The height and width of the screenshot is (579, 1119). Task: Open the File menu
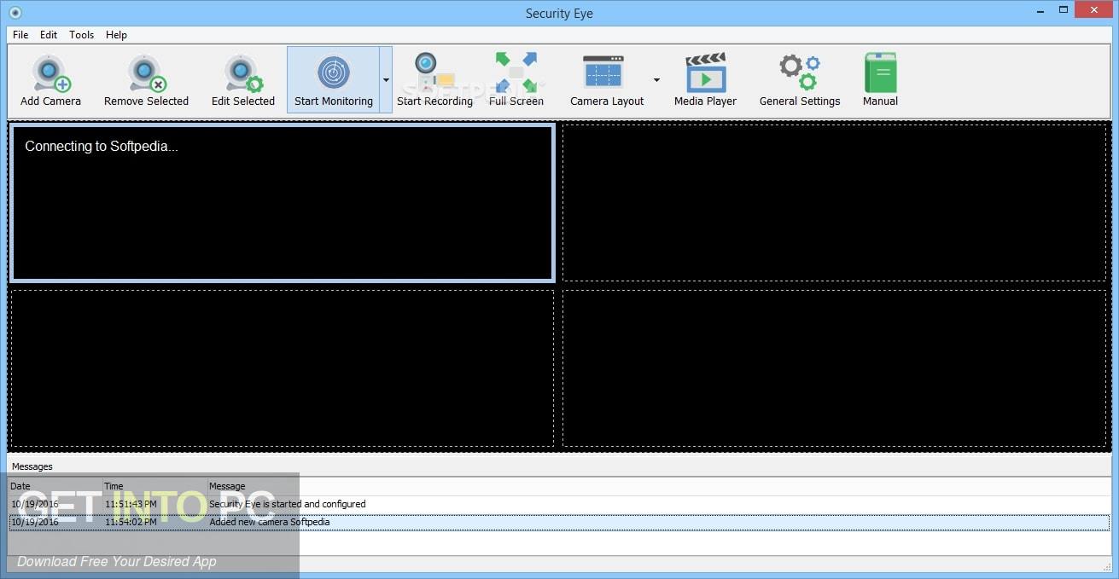(x=20, y=35)
